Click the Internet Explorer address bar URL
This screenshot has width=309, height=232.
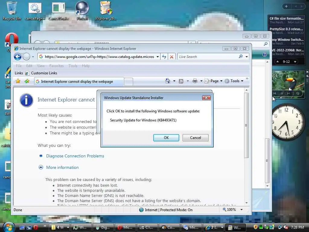pyautogui.click(x=99, y=57)
